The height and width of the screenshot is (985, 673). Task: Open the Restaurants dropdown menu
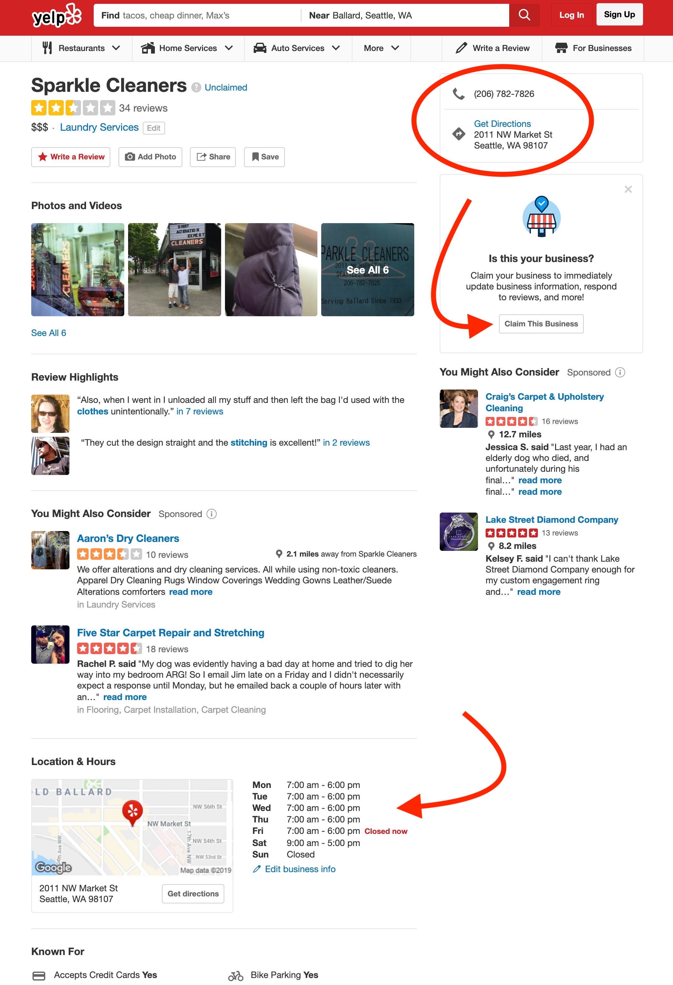82,48
